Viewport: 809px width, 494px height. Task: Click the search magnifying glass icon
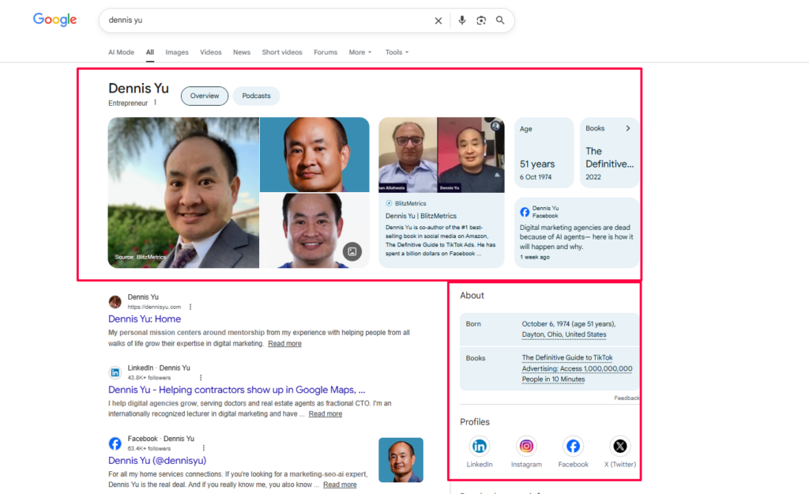point(500,21)
